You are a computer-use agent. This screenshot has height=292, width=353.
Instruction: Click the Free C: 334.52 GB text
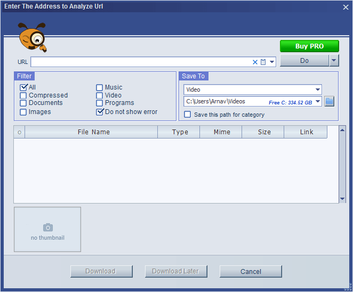pyautogui.click(x=291, y=103)
